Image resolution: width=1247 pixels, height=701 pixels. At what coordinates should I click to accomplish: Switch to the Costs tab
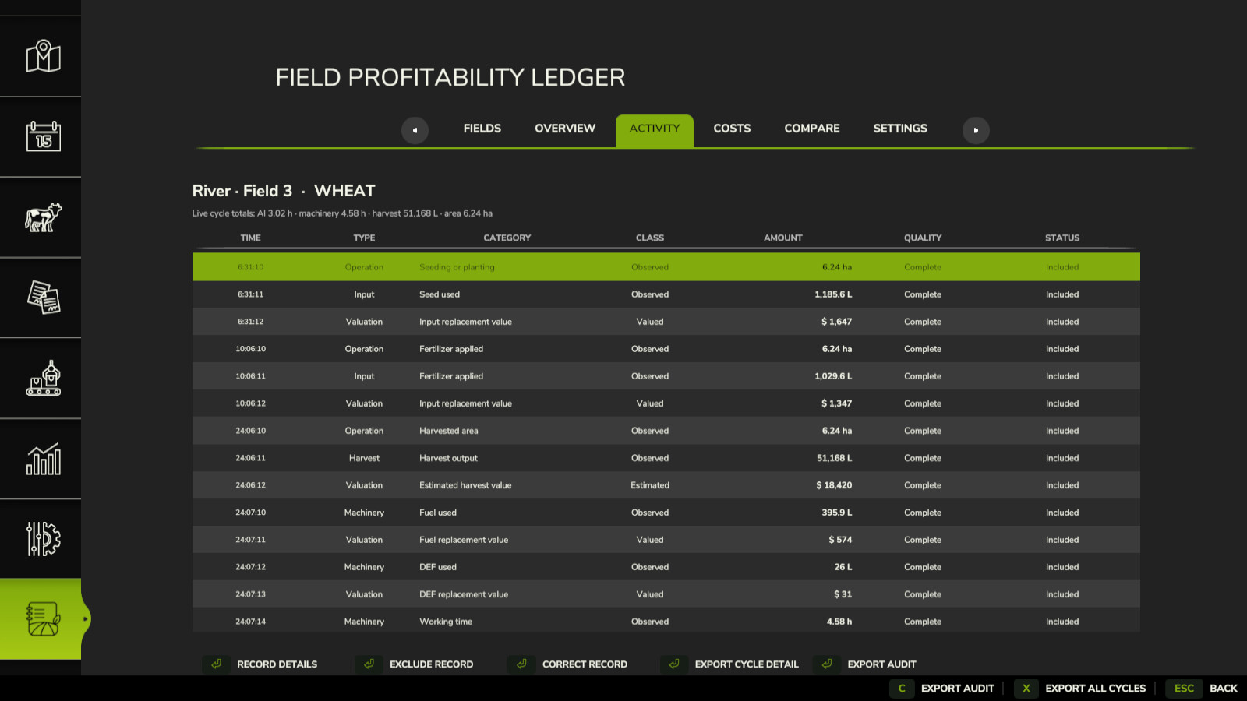click(732, 129)
